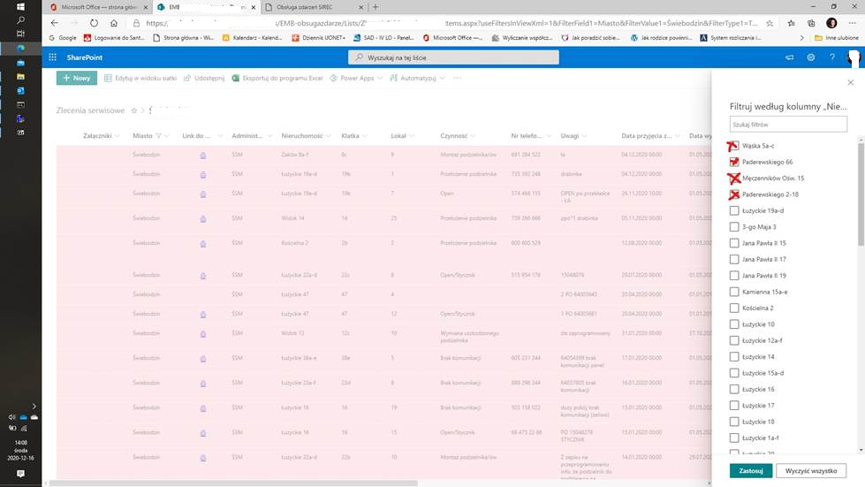Open Edge browser from the taskbar
865x487 pixels.
(20, 49)
